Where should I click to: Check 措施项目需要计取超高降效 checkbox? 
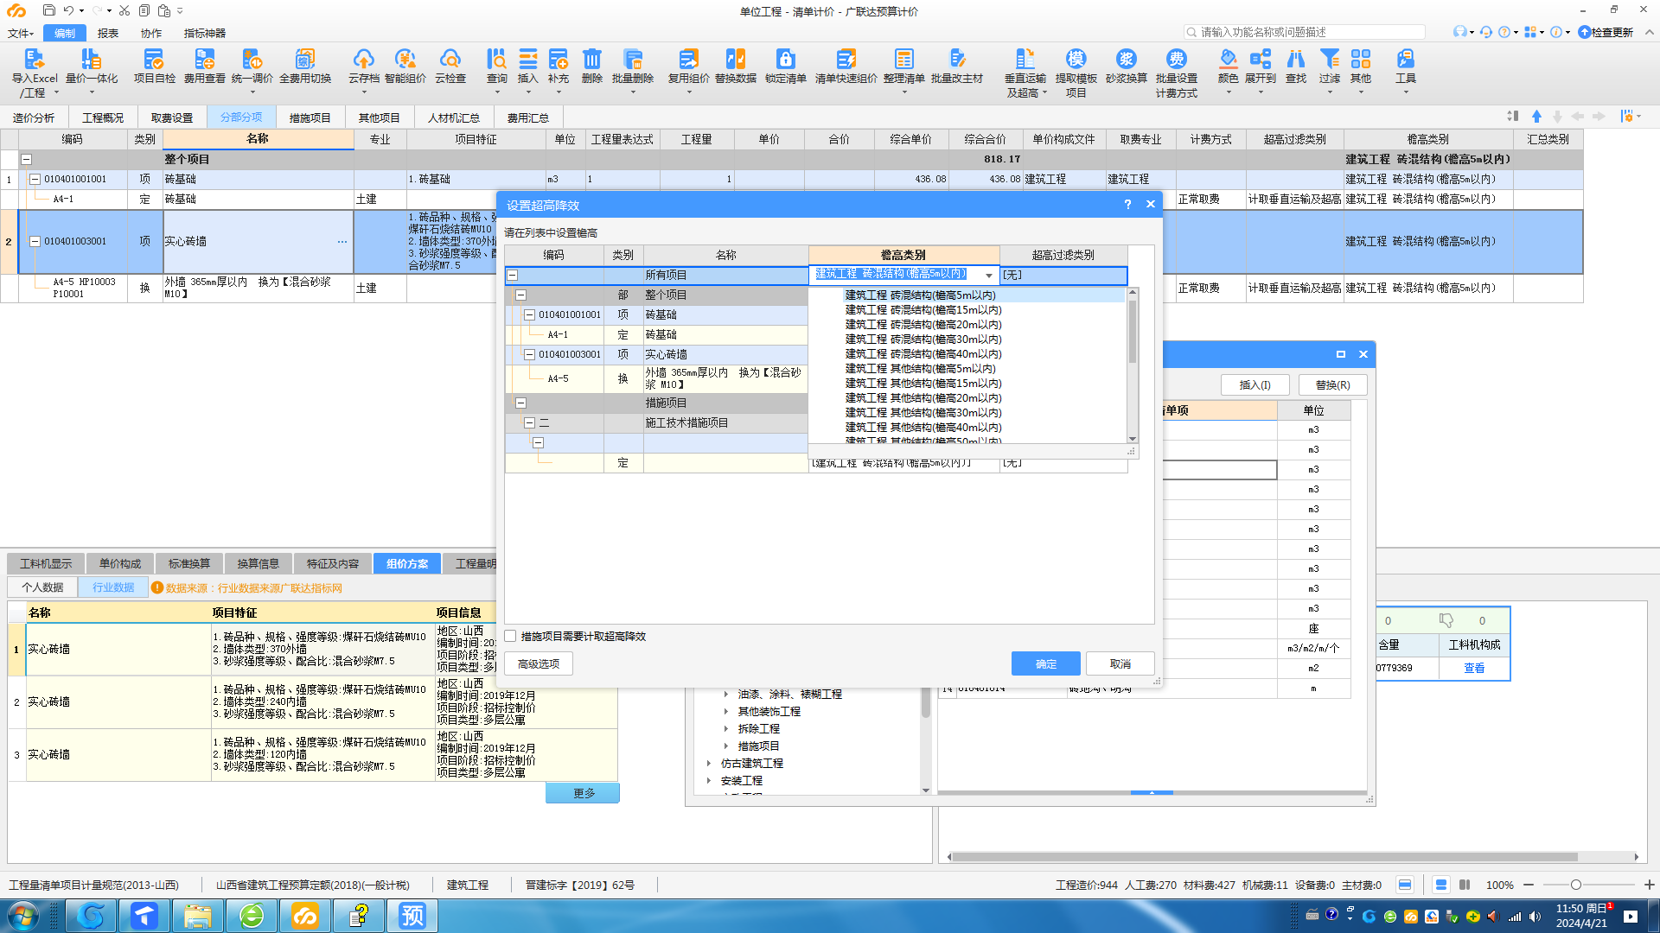click(510, 637)
